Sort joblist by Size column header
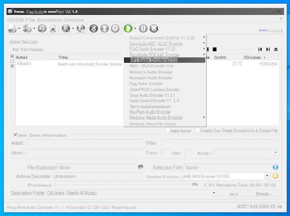 click(261, 57)
